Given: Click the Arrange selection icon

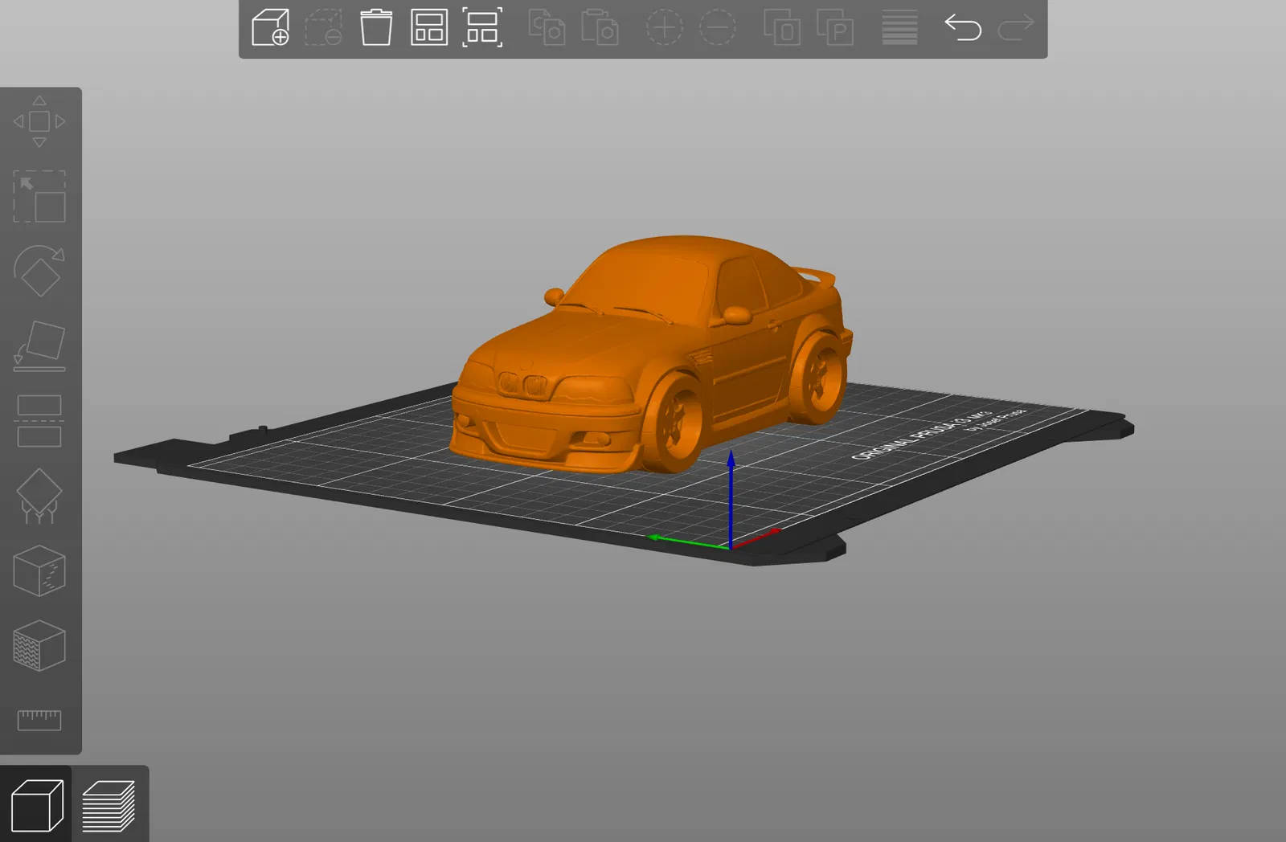Looking at the screenshot, I should click(482, 28).
